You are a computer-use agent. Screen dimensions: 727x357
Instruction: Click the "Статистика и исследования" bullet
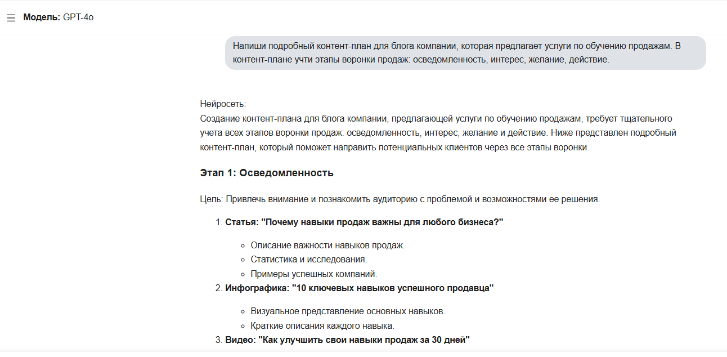click(x=308, y=260)
